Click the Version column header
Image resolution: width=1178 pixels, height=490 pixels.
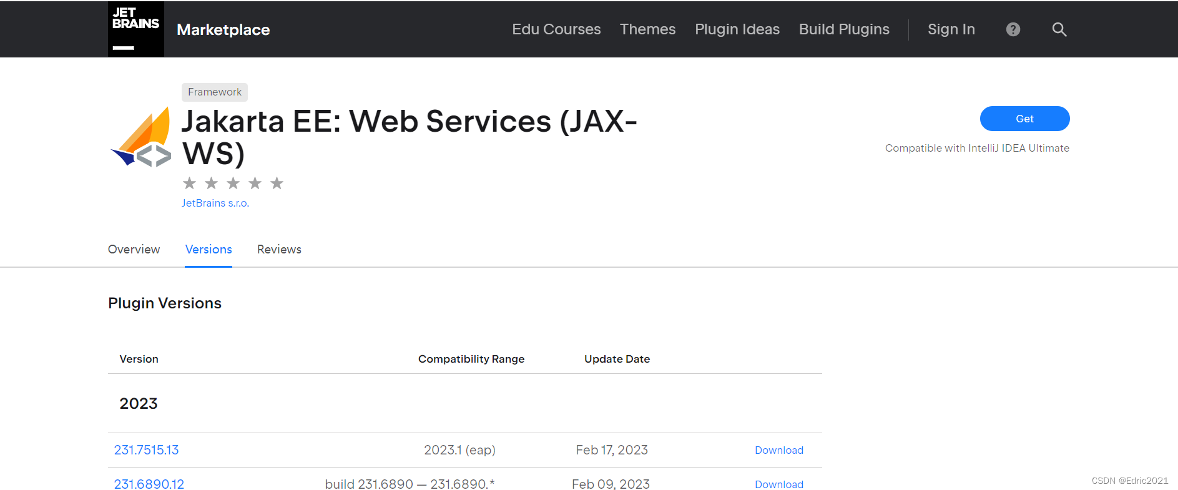pyautogui.click(x=139, y=359)
